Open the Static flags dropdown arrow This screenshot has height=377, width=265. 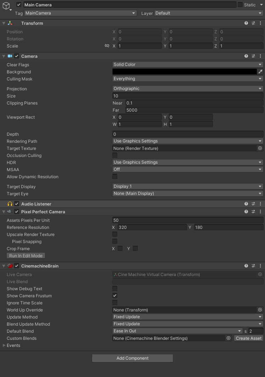[x=261, y=5]
